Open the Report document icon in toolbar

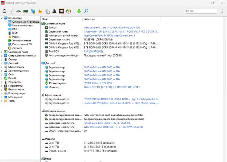[12, 11]
